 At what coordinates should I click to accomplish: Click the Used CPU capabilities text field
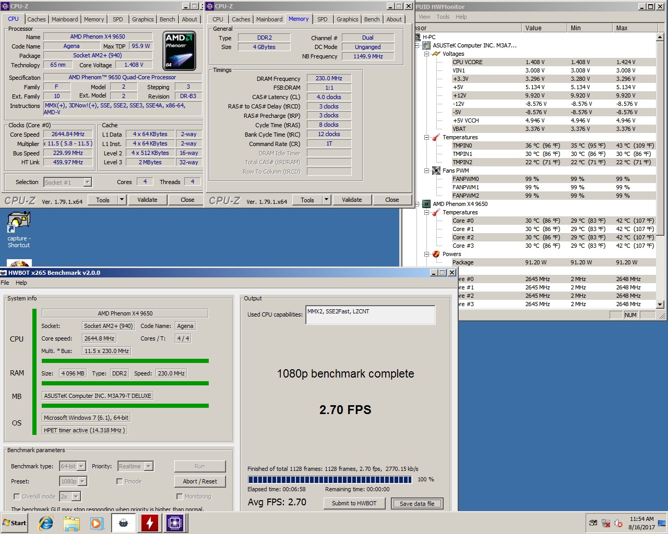pyautogui.click(x=371, y=315)
